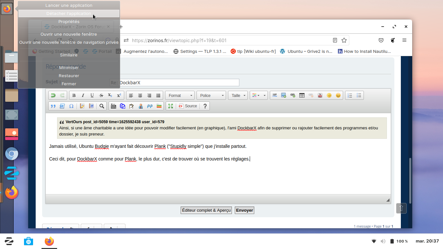Choose Minimiser in the context menu
443x249 pixels.
point(69,68)
